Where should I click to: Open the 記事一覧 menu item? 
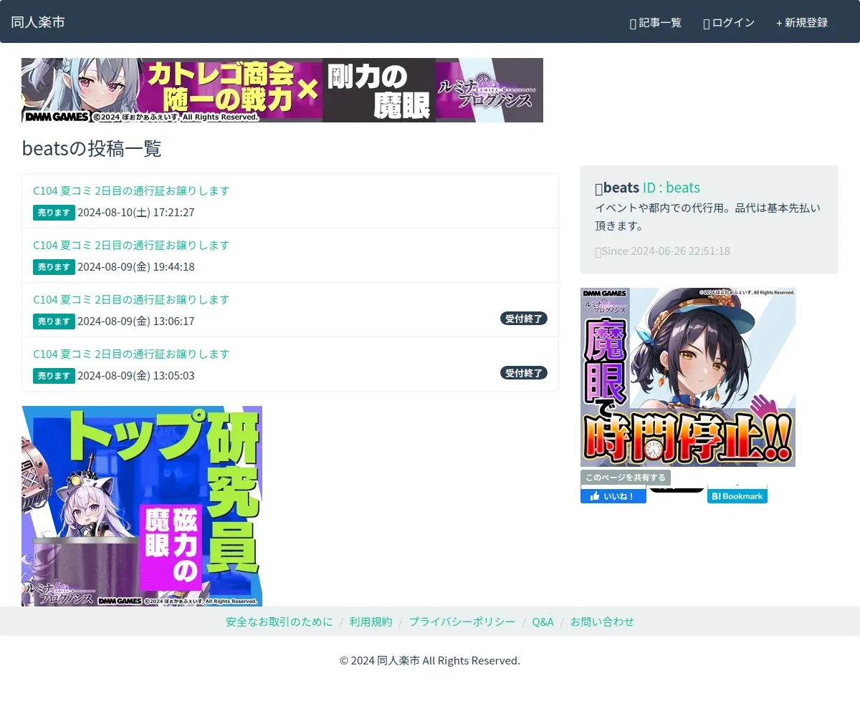click(x=656, y=23)
